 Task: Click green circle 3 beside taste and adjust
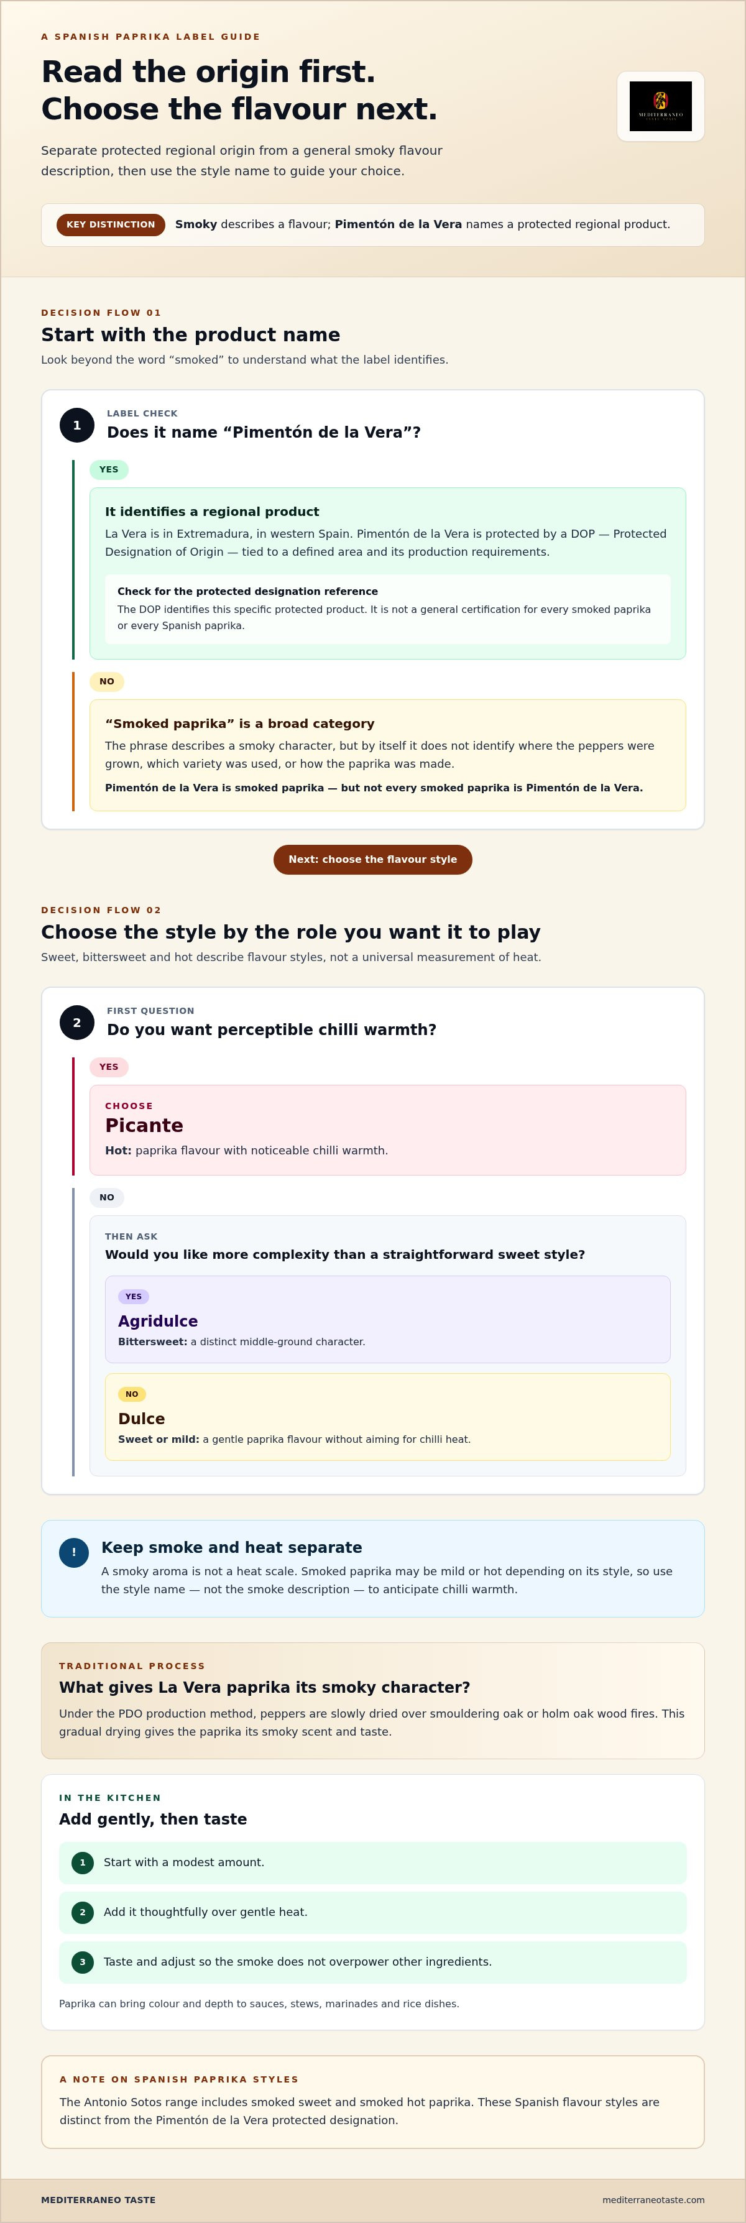[x=83, y=1961]
